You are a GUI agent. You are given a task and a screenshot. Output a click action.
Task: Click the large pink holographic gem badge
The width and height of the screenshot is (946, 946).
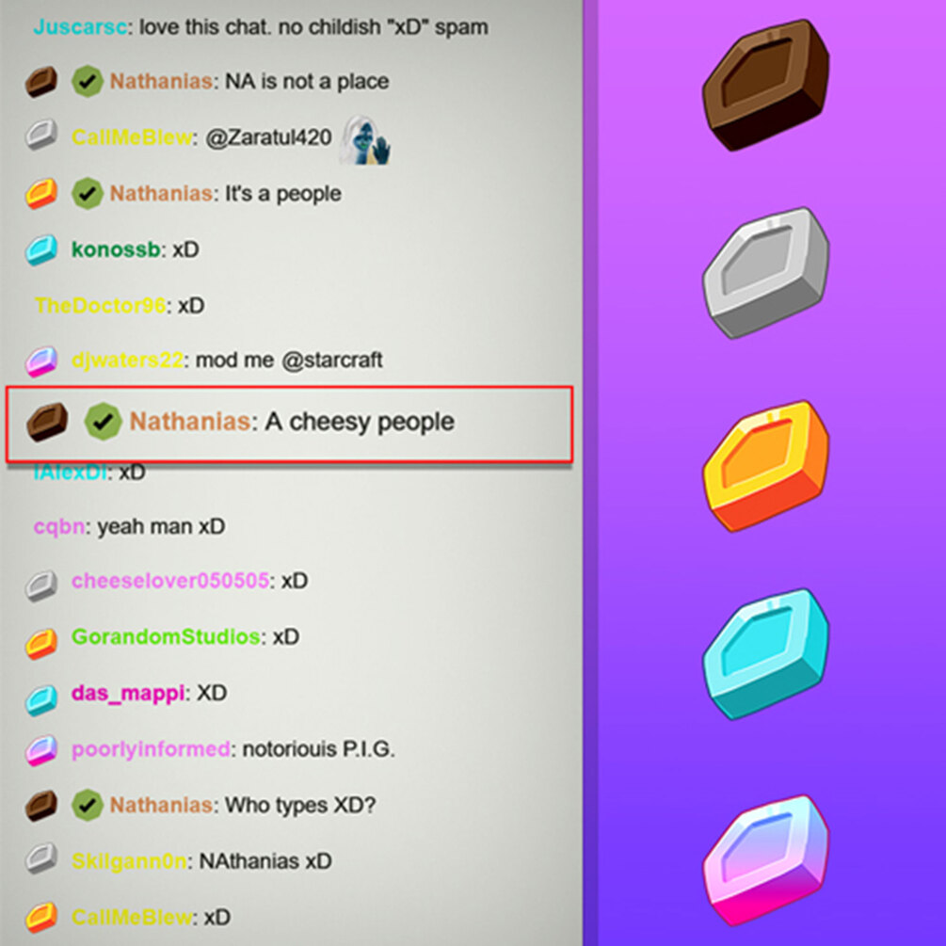pos(765,860)
